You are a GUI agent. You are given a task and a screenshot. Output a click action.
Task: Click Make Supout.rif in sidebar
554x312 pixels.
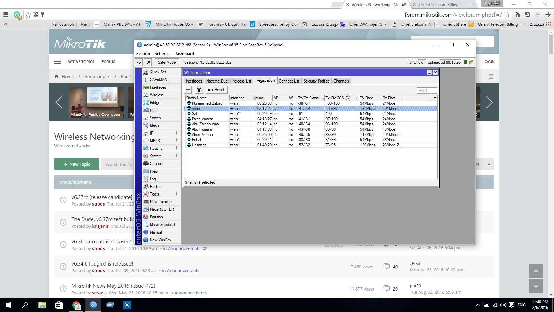point(162,225)
